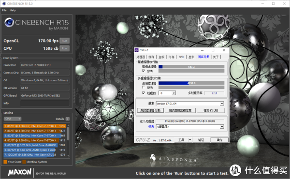Click the Cinebench logo icon in title bar

point(4,3)
